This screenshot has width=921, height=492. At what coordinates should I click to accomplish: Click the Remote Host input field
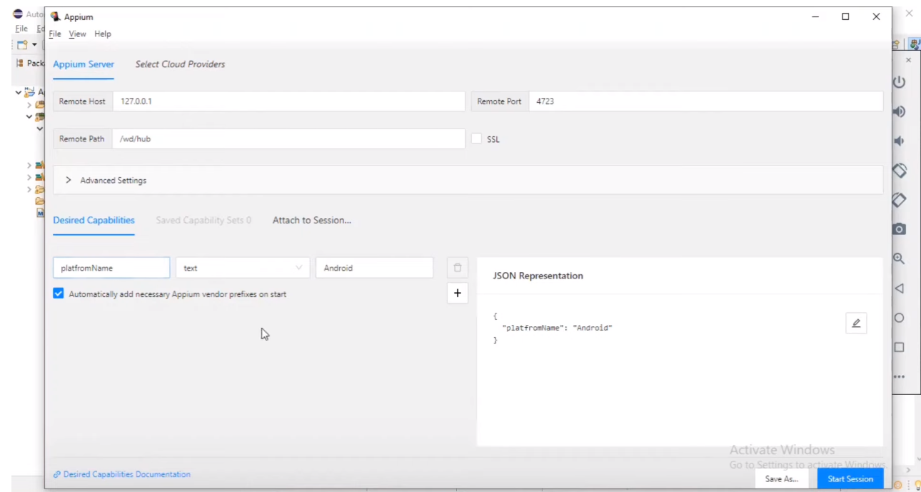click(288, 101)
